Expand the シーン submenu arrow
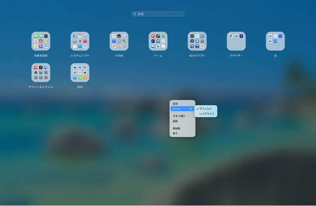This screenshot has height=206, width=316. click(x=192, y=109)
